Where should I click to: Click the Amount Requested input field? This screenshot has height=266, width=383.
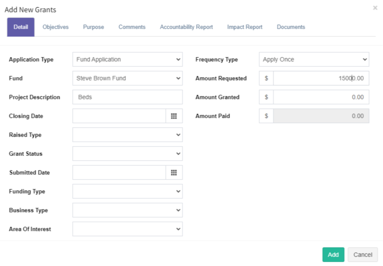(x=321, y=78)
